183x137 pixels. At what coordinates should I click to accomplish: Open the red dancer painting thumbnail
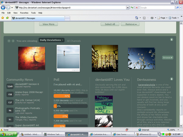point(32,58)
